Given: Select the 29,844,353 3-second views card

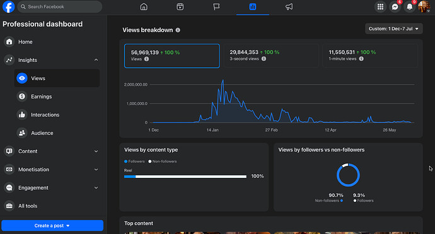Looking at the screenshot, I should tap(271, 56).
